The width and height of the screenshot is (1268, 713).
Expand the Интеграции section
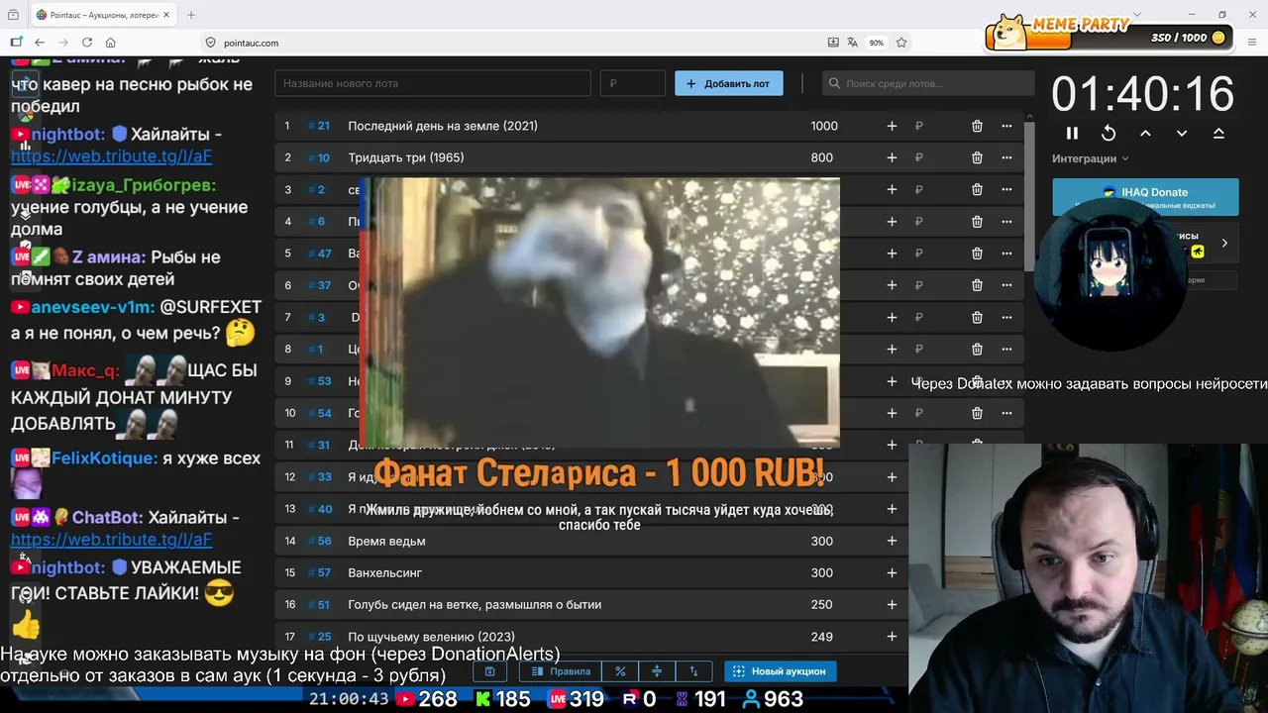(x=1090, y=158)
